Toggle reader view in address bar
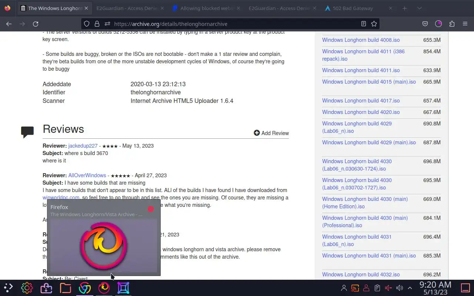 [x=364, y=24]
